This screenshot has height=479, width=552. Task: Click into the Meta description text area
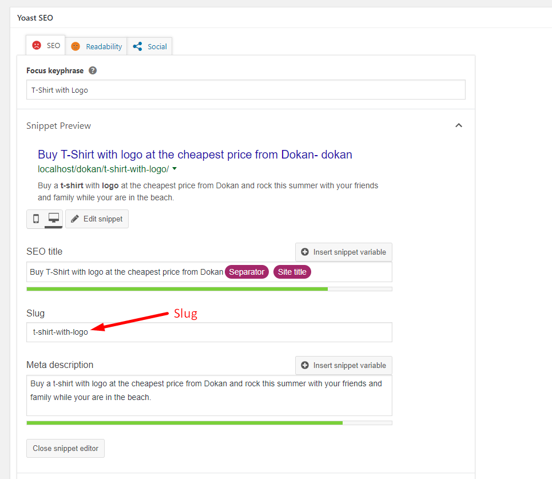(x=209, y=395)
